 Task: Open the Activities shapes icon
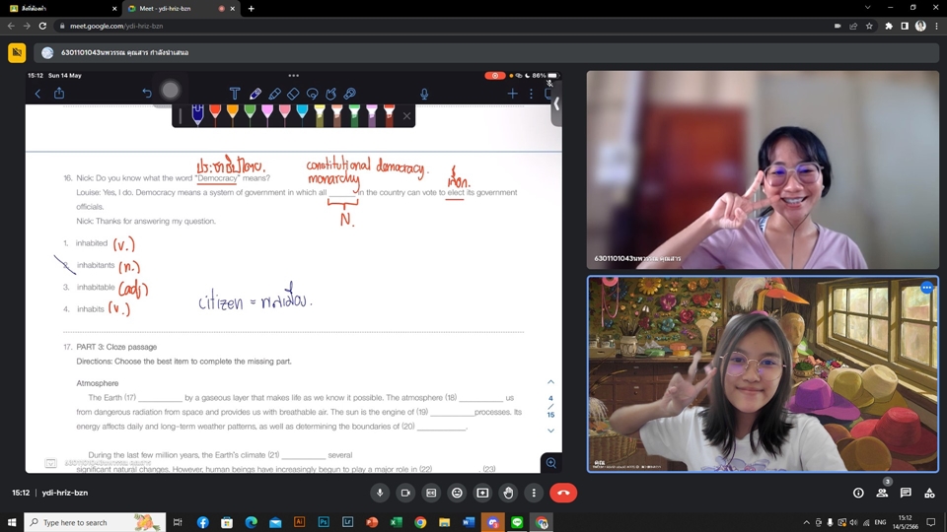point(929,493)
